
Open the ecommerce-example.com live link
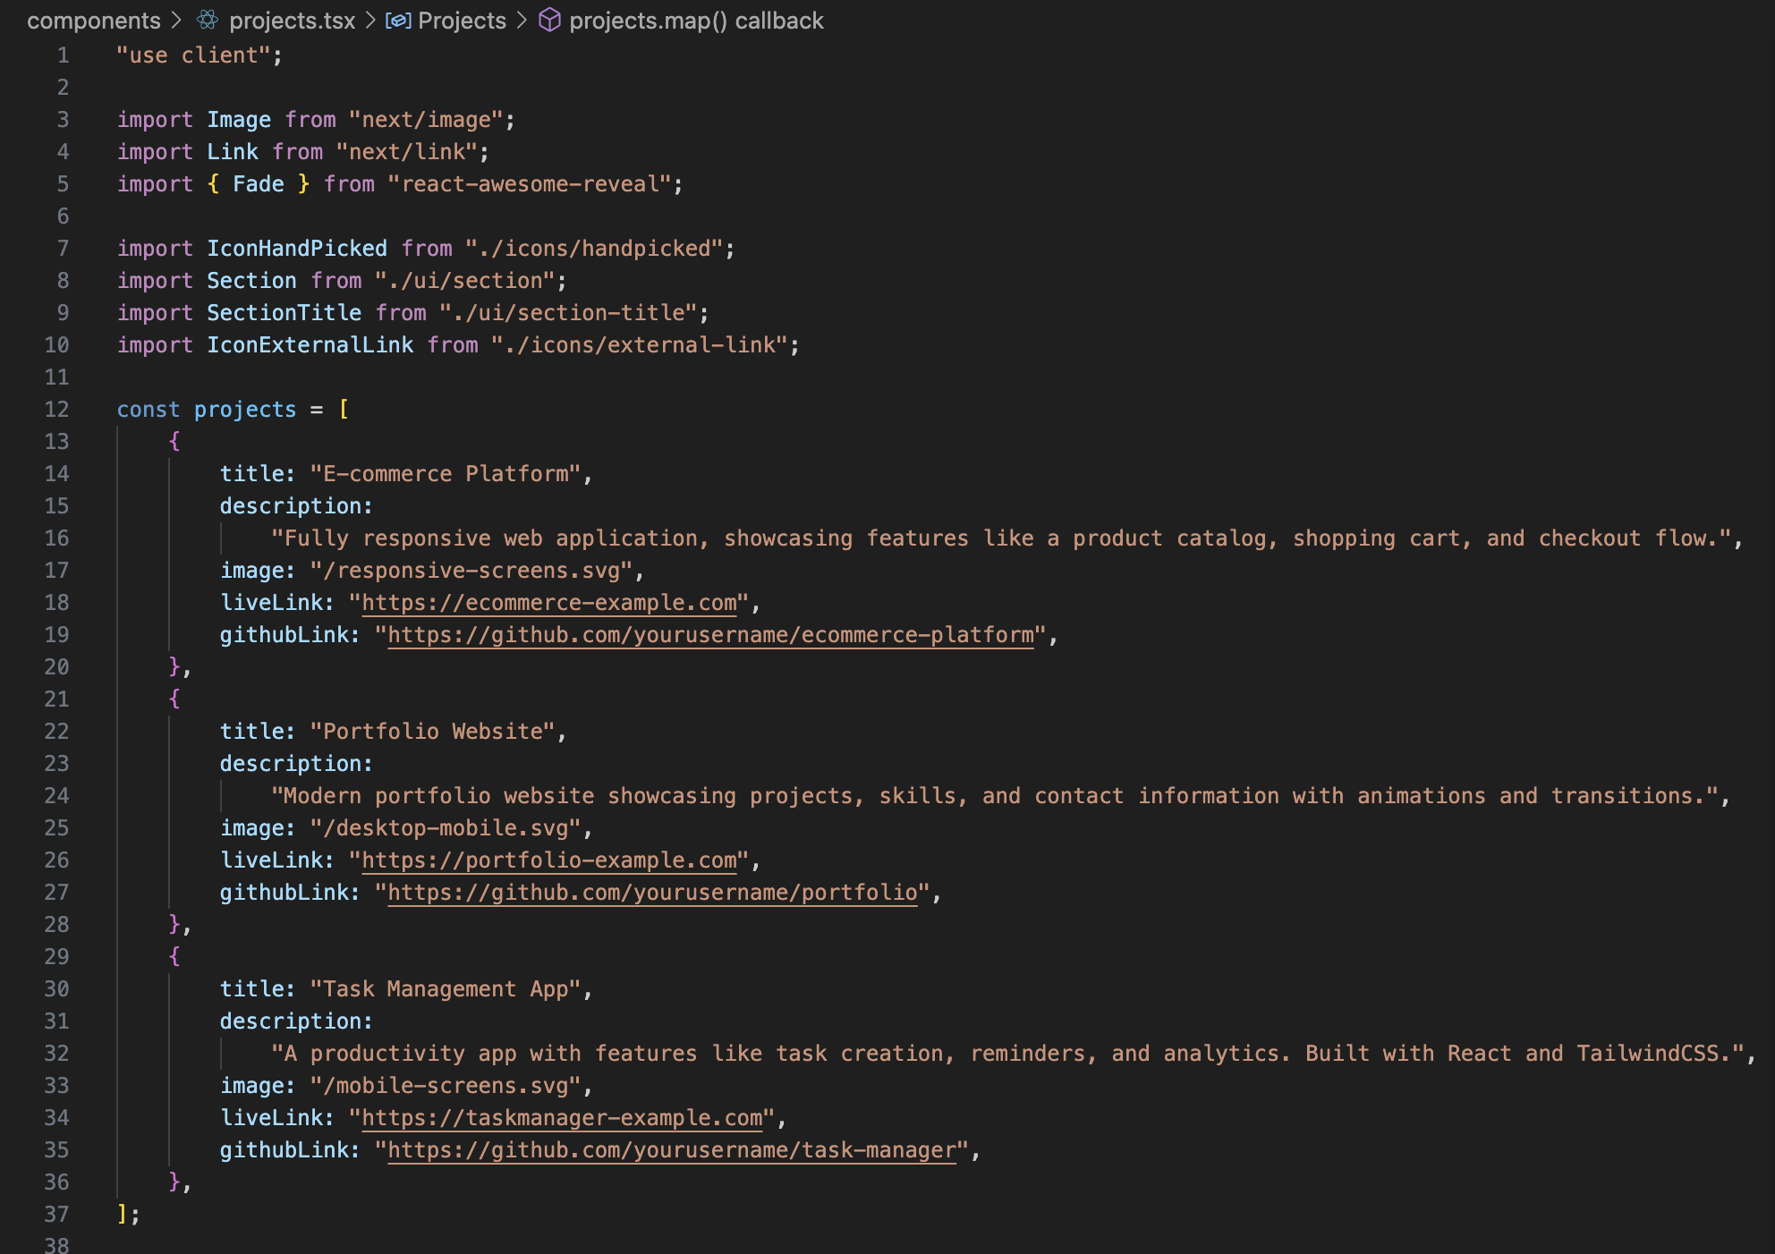(548, 603)
